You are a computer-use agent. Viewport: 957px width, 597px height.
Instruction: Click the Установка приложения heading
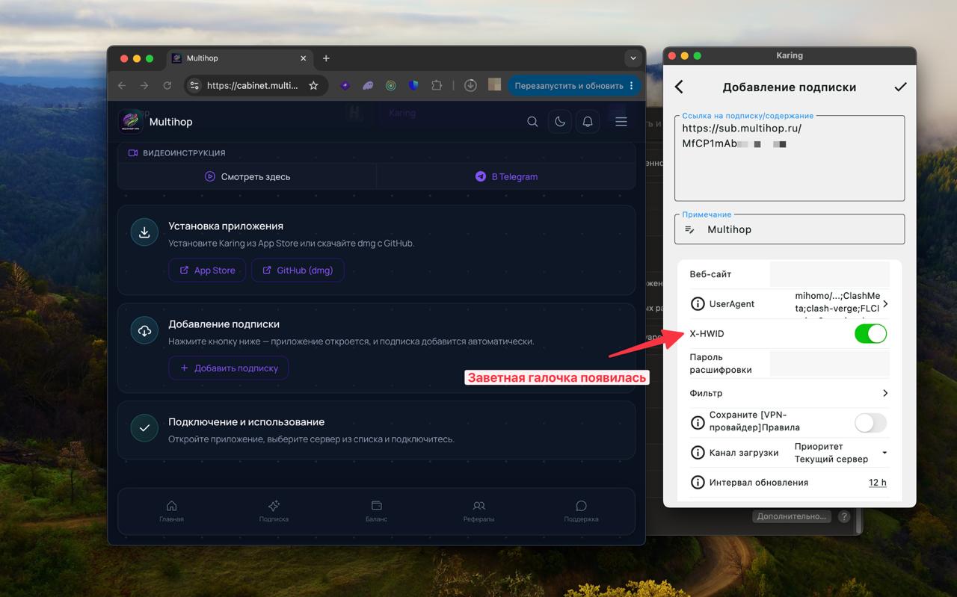[x=226, y=226]
